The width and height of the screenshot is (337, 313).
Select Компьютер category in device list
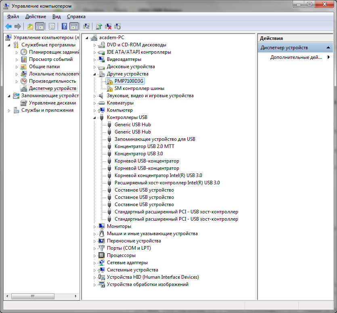pyautogui.click(x=120, y=110)
